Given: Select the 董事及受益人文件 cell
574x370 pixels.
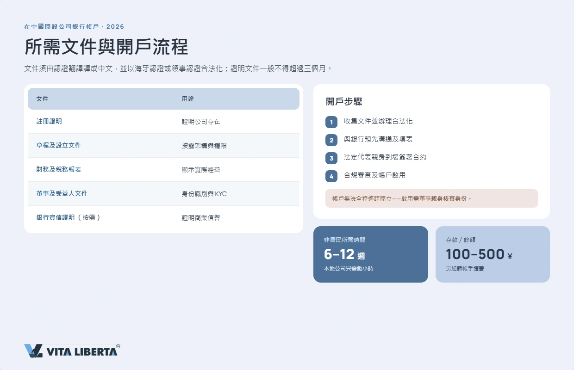Looking at the screenshot, I should click(x=62, y=194).
